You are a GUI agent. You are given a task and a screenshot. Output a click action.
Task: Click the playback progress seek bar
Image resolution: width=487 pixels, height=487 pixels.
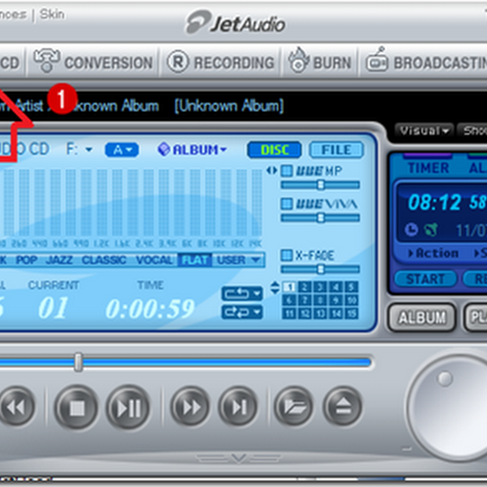click(x=186, y=362)
